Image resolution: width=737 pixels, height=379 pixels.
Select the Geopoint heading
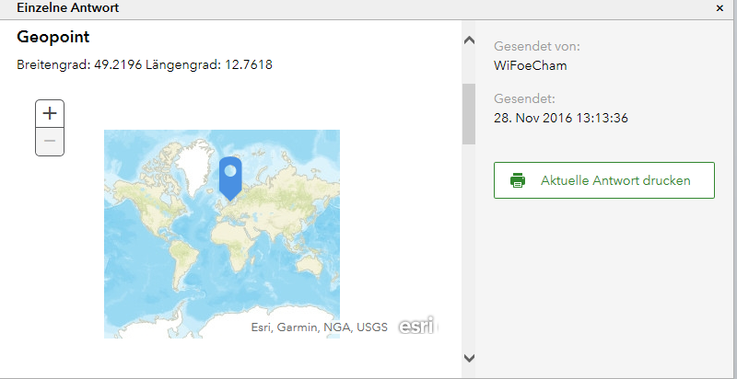click(53, 37)
